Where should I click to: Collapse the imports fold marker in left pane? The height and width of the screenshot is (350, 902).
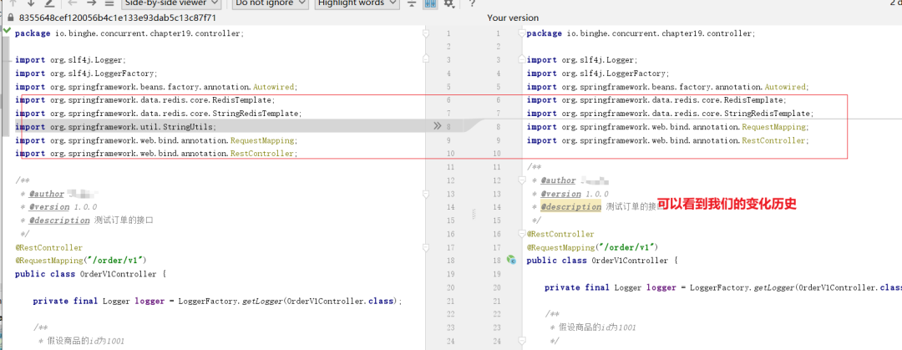(426, 58)
